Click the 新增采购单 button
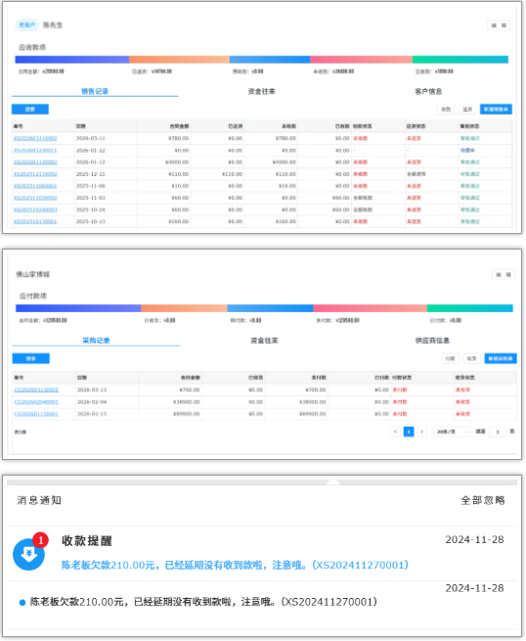This screenshot has width=526, height=641. [501, 358]
